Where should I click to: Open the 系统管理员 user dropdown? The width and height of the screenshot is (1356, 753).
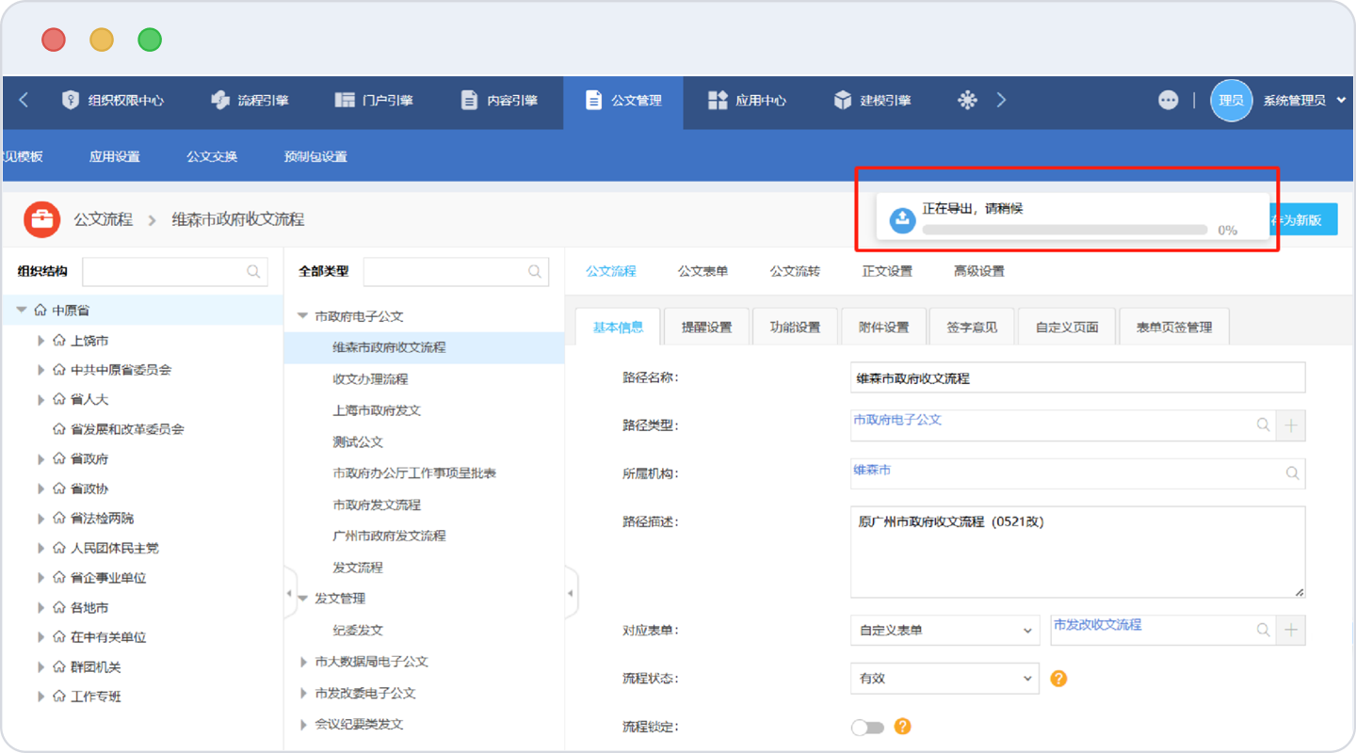(1304, 100)
